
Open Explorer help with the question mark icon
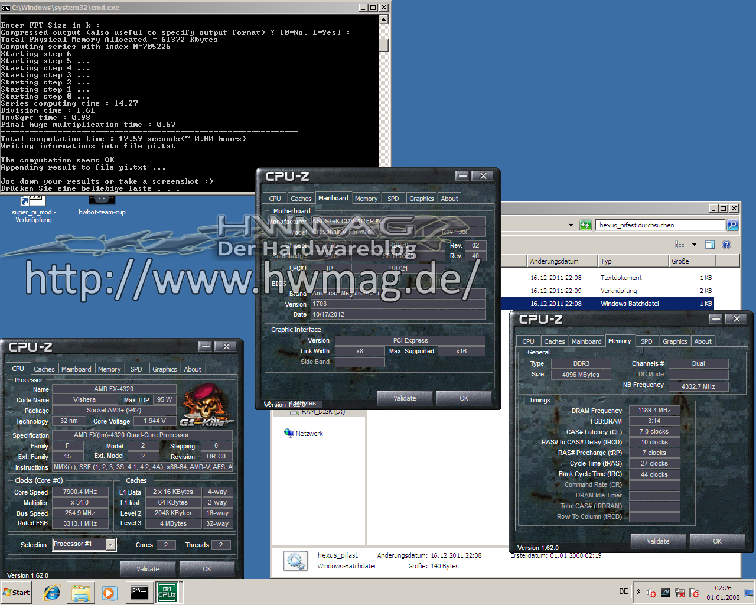[x=726, y=245]
